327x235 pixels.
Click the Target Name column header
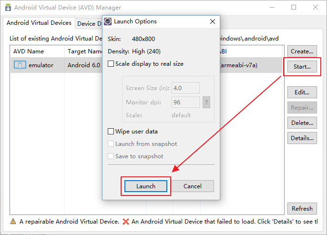83,51
